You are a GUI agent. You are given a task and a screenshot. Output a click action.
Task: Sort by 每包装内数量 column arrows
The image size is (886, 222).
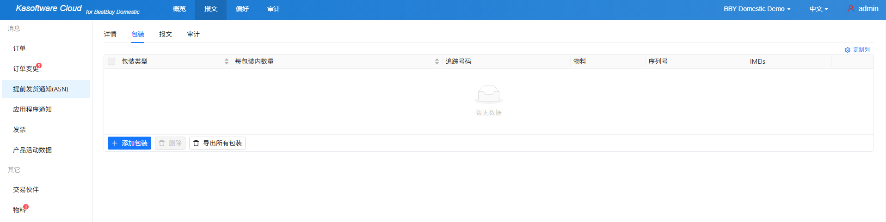coord(437,61)
